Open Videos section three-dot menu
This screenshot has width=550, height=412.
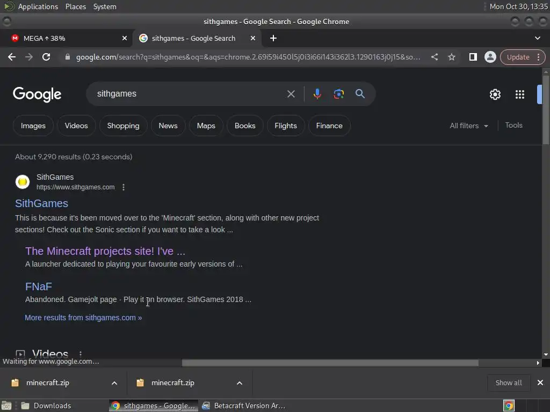(81, 354)
